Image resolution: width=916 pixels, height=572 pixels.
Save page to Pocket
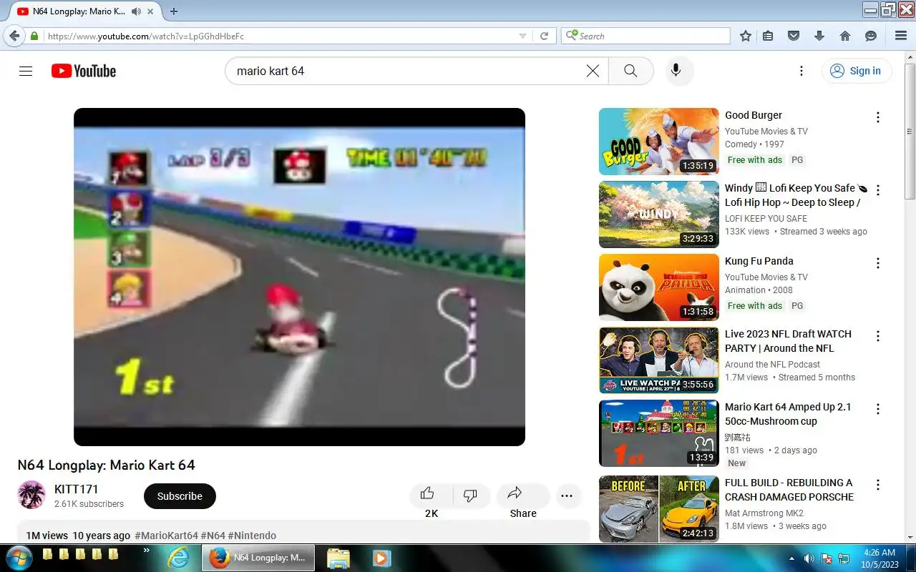tap(793, 36)
